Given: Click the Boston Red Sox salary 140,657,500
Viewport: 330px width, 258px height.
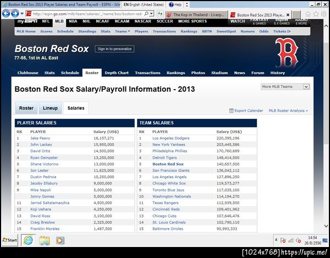Looking at the screenshot, I should click(x=228, y=164).
